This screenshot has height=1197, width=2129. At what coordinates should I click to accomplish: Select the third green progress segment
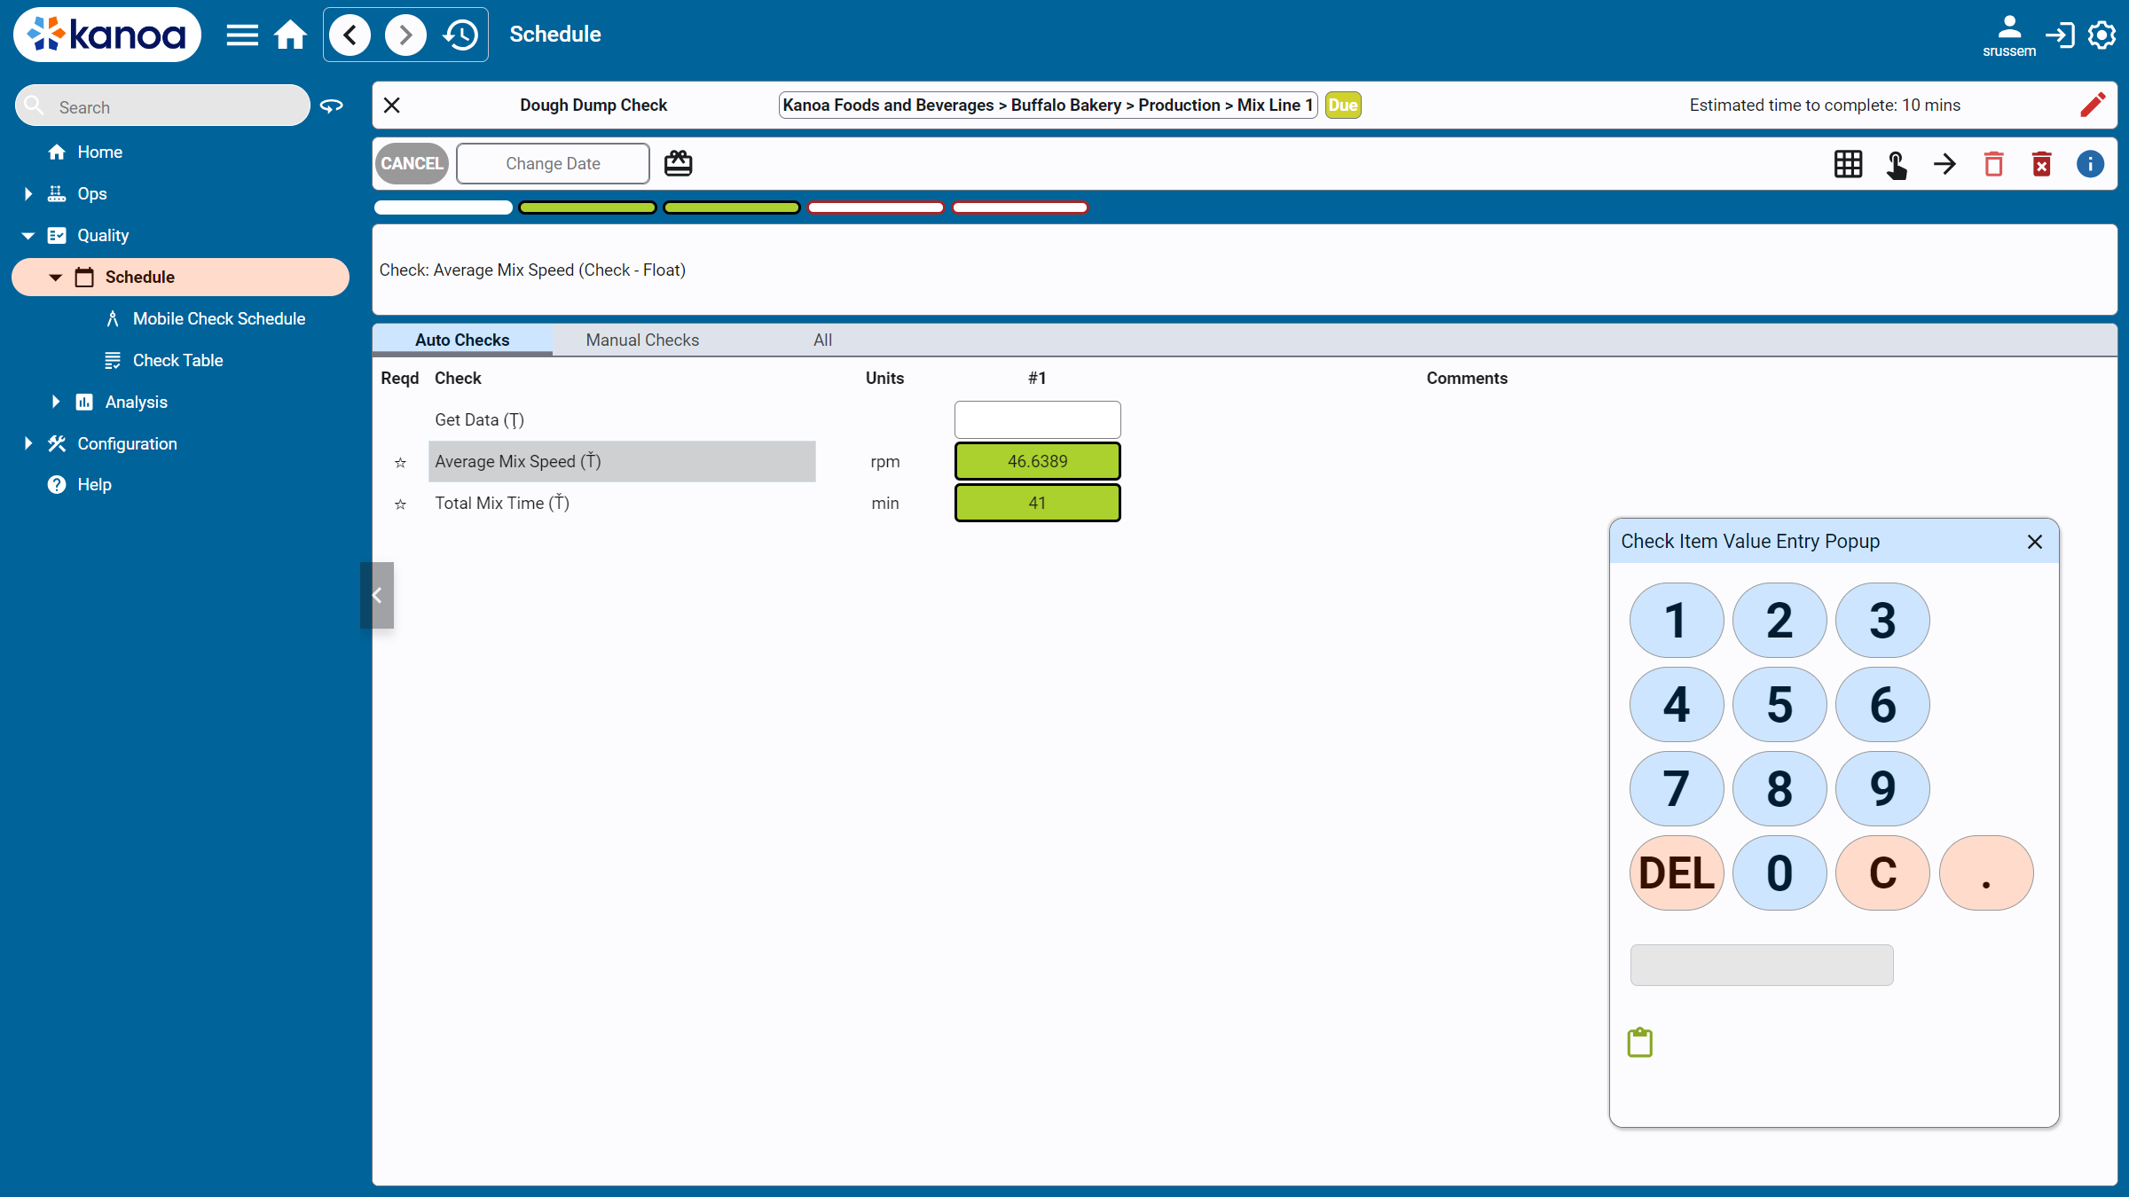pos(732,207)
